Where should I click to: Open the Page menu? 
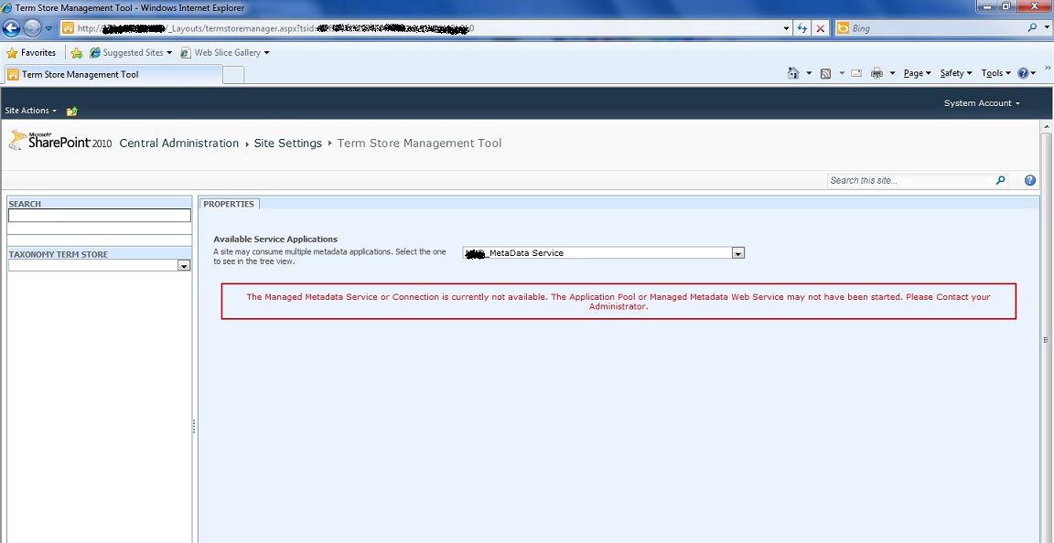coord(917,73)
